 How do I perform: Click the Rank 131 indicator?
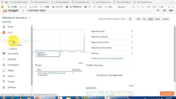(x=57, y=7)
